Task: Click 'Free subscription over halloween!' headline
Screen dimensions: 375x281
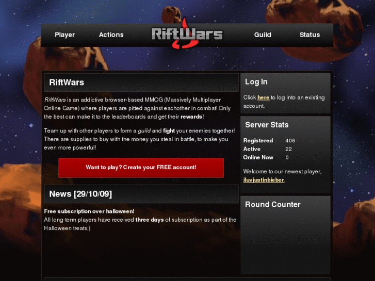Action: point(89,211)
